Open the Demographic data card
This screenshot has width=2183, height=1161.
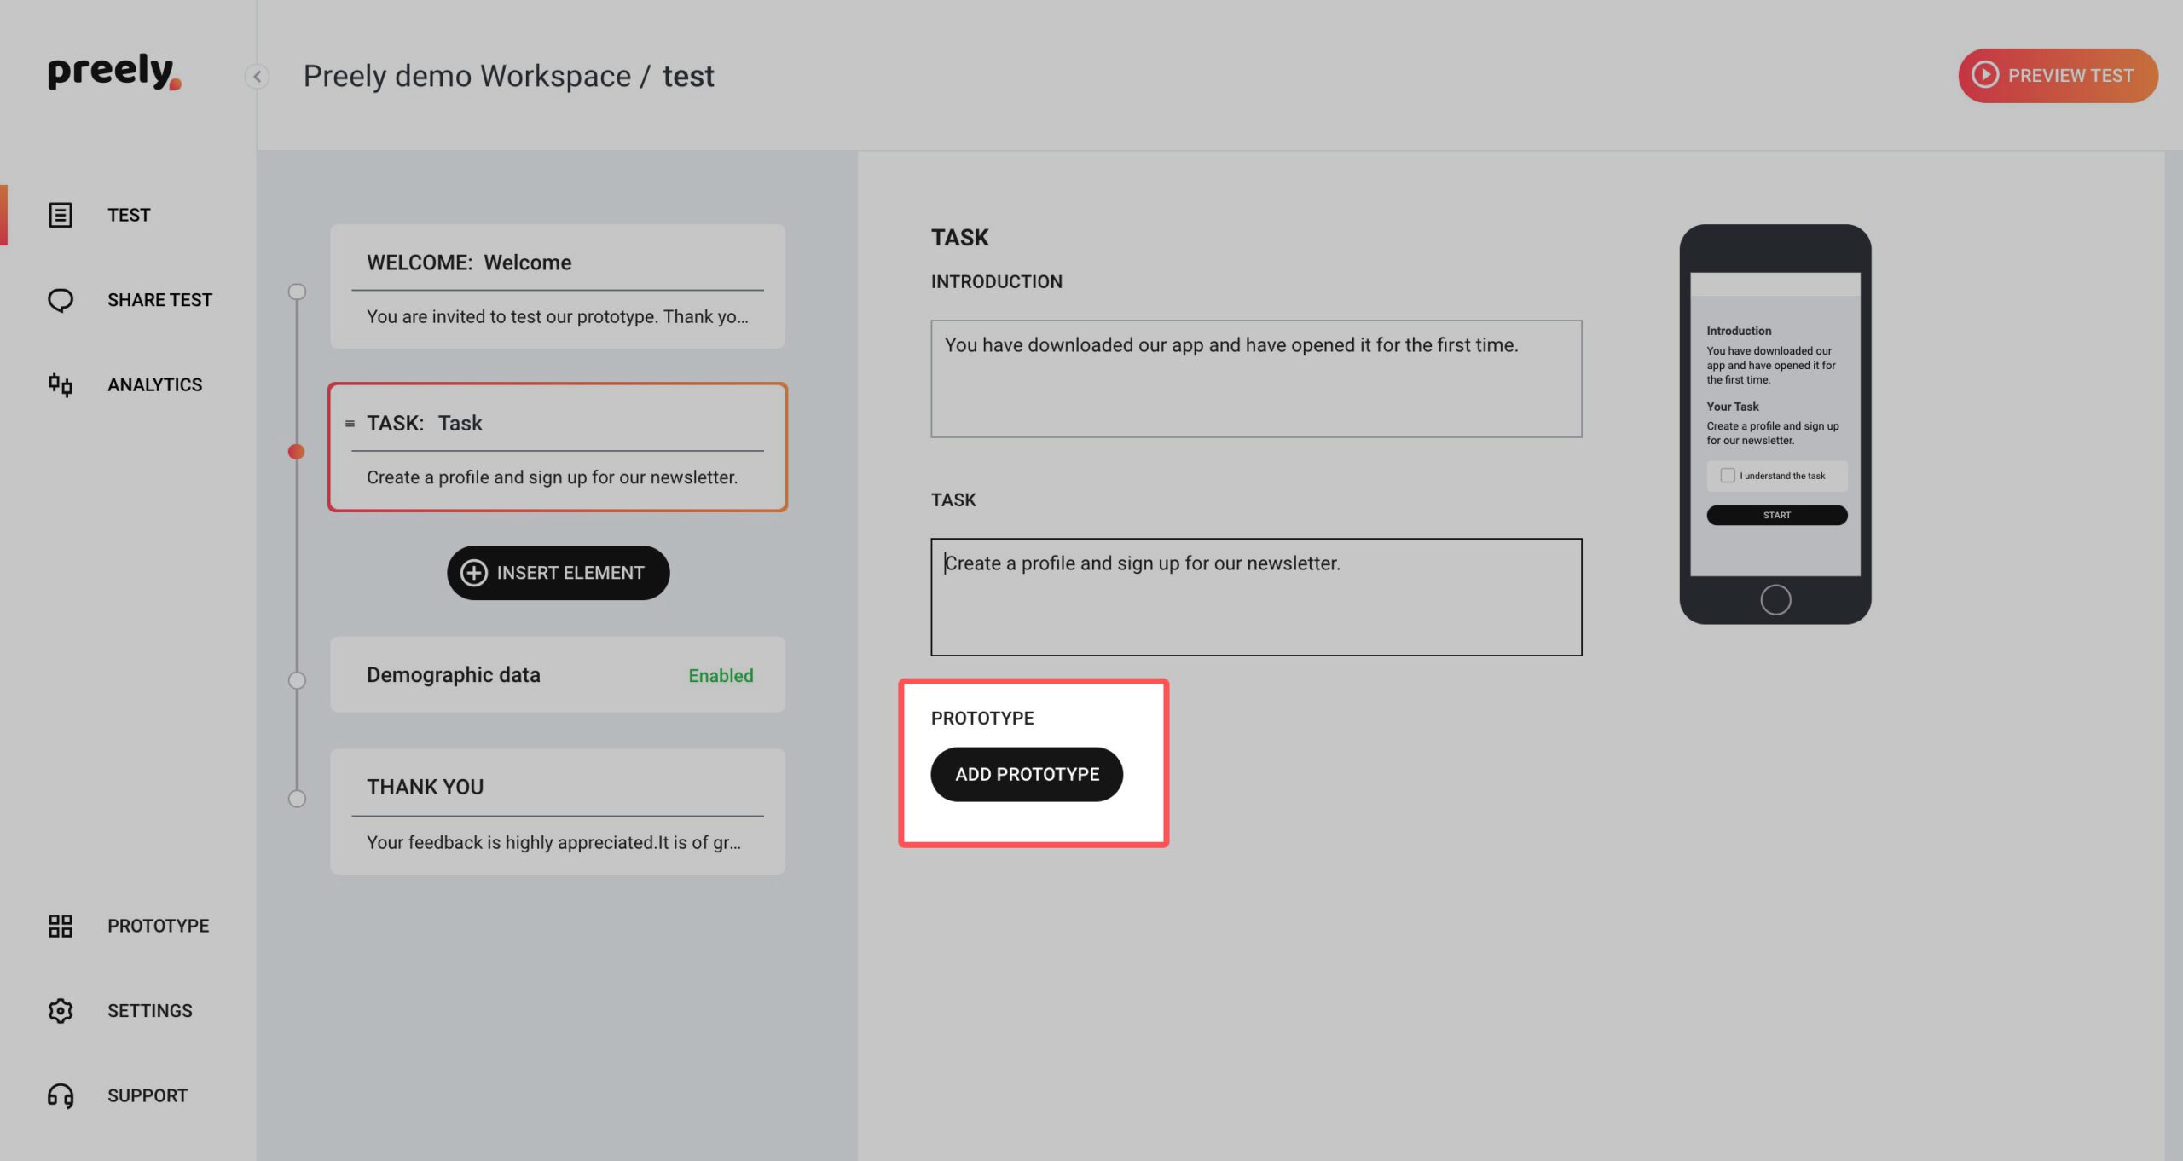pos(558,674)
